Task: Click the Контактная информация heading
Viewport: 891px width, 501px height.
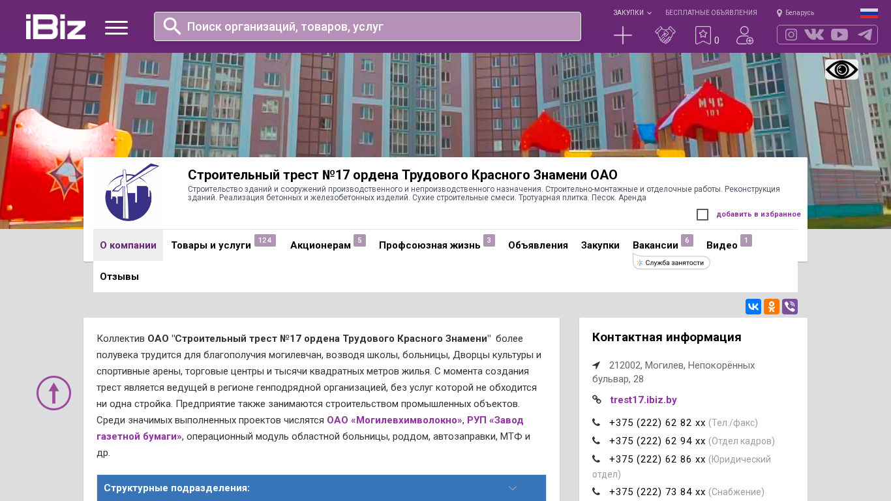Action: (667, 337)
